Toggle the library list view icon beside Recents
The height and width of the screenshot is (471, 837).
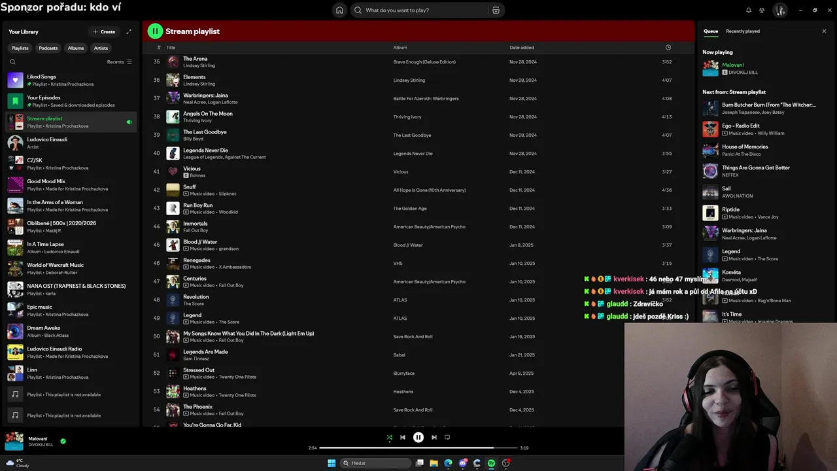point(129,61)
